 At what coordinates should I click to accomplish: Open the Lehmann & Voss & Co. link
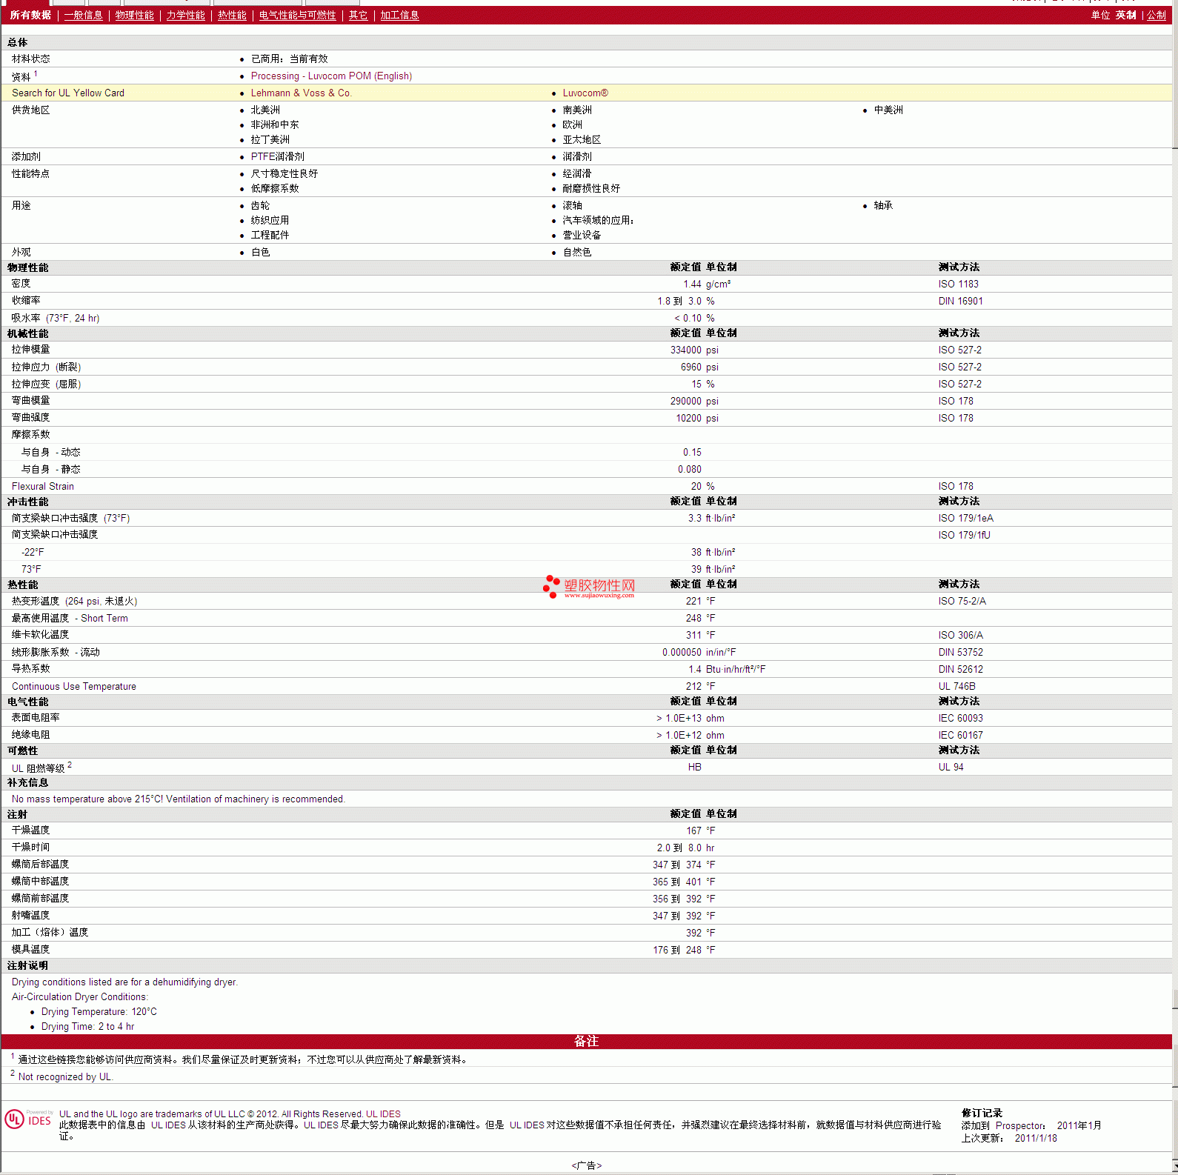click(301, 93)
